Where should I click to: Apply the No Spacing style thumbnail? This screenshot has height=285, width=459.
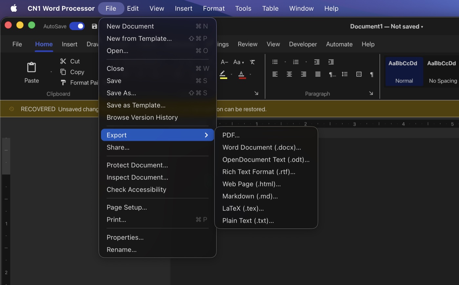pos(443,72)
